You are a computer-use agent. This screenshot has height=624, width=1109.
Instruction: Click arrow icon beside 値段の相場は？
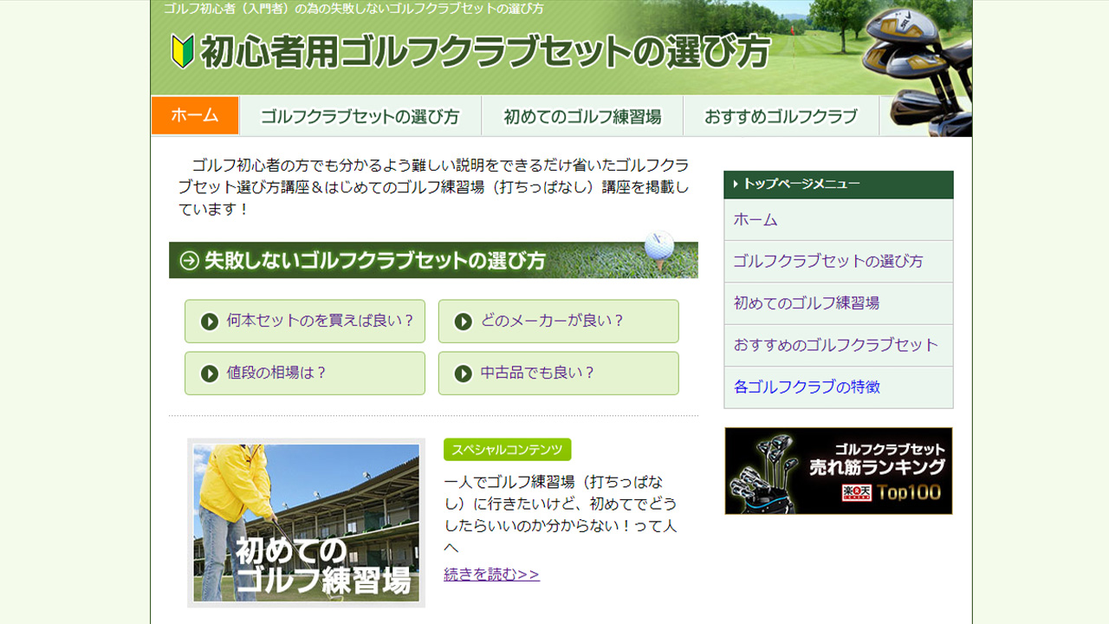pyautogui.click(x=210, y=374)
